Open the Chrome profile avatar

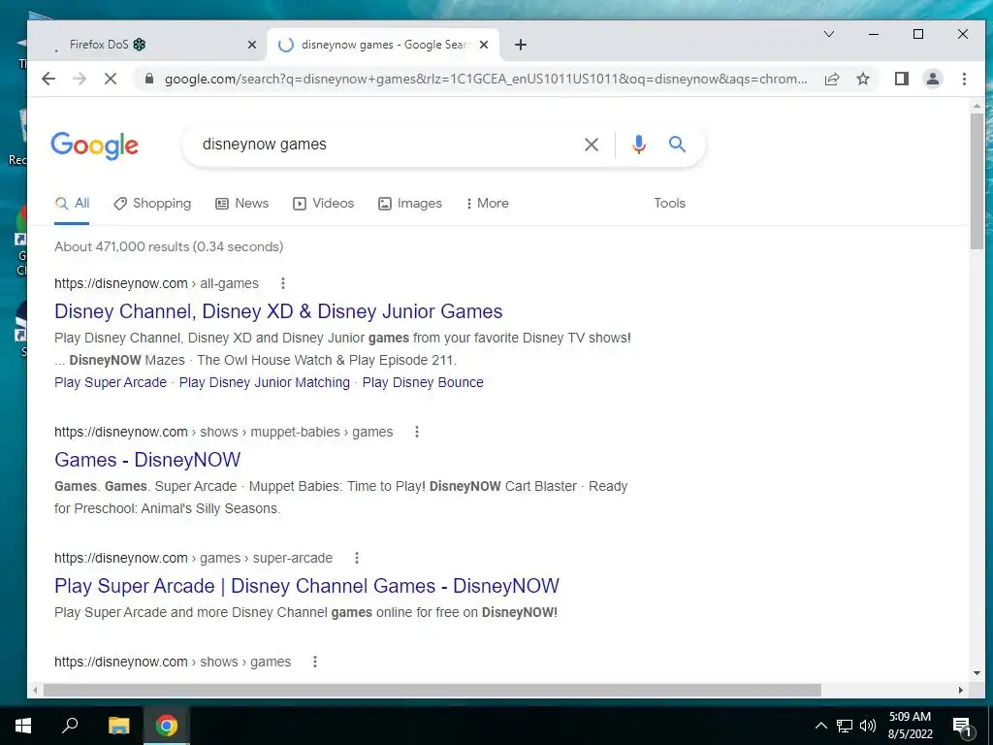point(933,79)
